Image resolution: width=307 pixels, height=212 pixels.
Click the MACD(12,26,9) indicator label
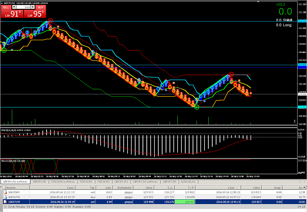16,130
